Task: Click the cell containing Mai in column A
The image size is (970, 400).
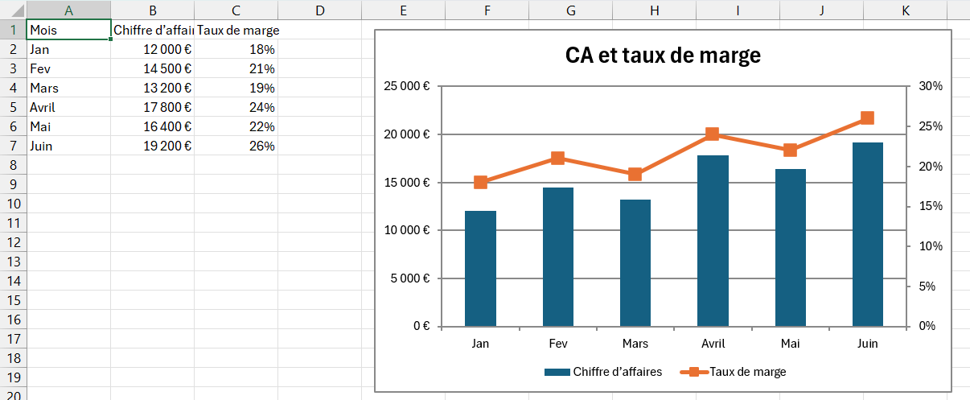Action: pyautogui.click(x=68, y=126)
